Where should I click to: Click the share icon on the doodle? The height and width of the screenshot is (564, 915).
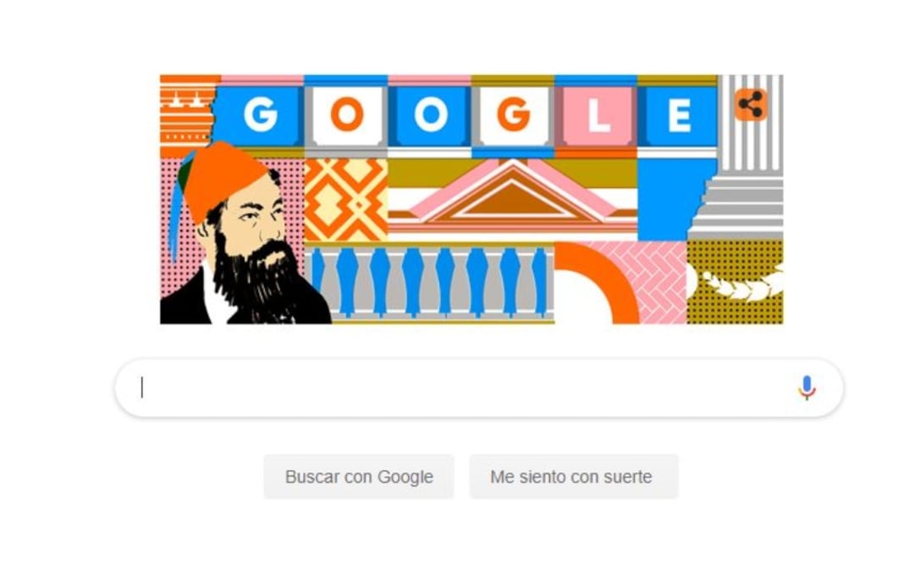pos(751,105)
